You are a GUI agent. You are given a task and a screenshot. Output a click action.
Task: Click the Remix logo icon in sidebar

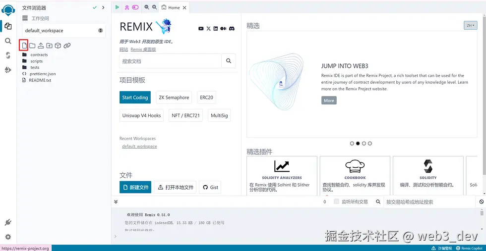pos(8,10)
